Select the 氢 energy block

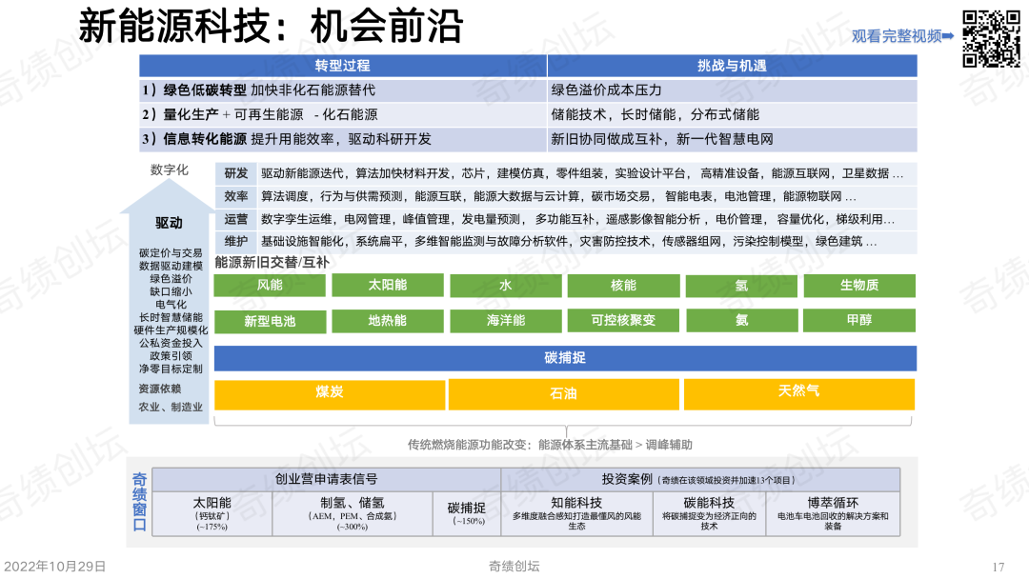point(741,285)
